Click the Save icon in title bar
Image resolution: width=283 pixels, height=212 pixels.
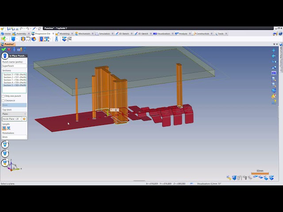[x=8, y=28]
